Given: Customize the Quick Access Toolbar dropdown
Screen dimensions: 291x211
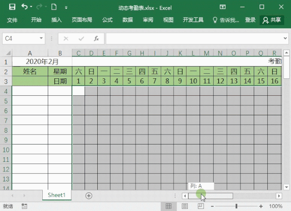Looking at the screenshot, I should coord(66,8).
